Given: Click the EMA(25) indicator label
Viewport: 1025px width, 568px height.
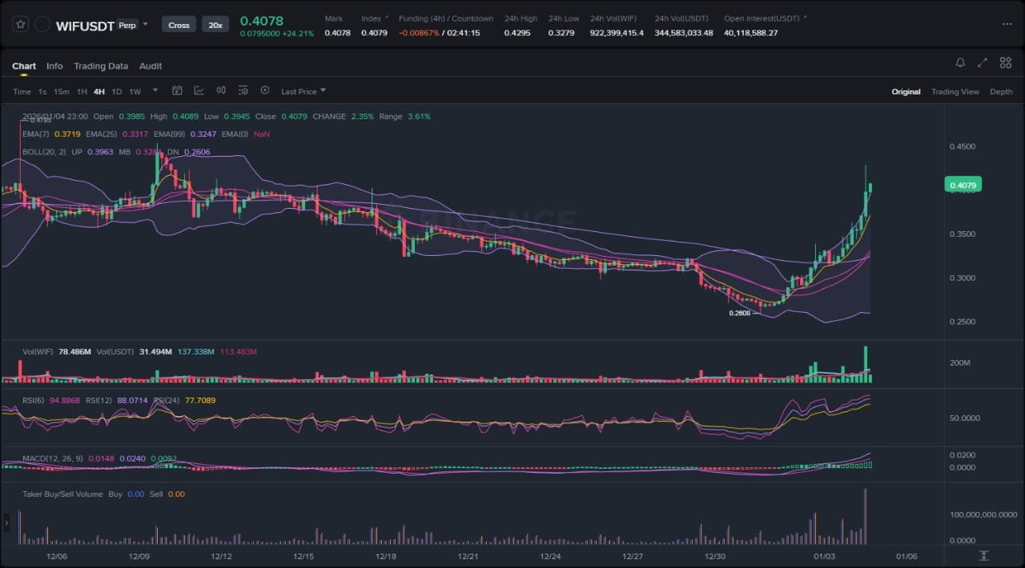Looking at the screenshot, I should (x=102, y=134).
